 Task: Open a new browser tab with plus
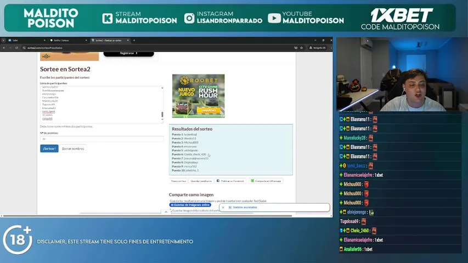tap(134, 40)
